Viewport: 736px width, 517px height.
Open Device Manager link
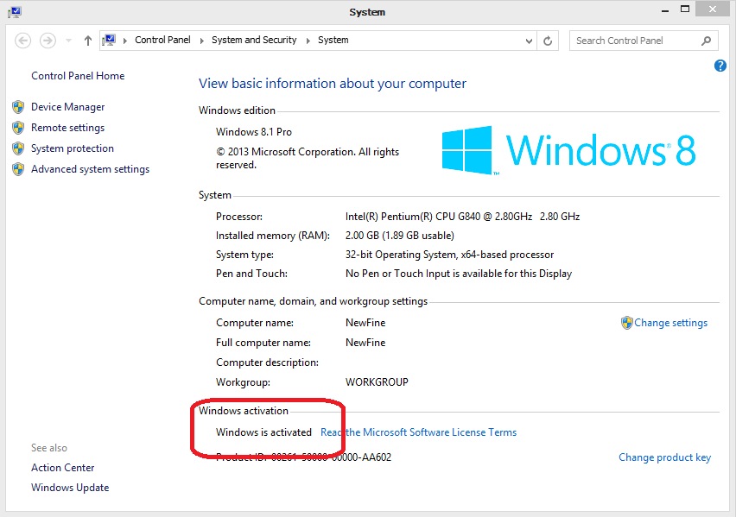(x=67, y=107)
